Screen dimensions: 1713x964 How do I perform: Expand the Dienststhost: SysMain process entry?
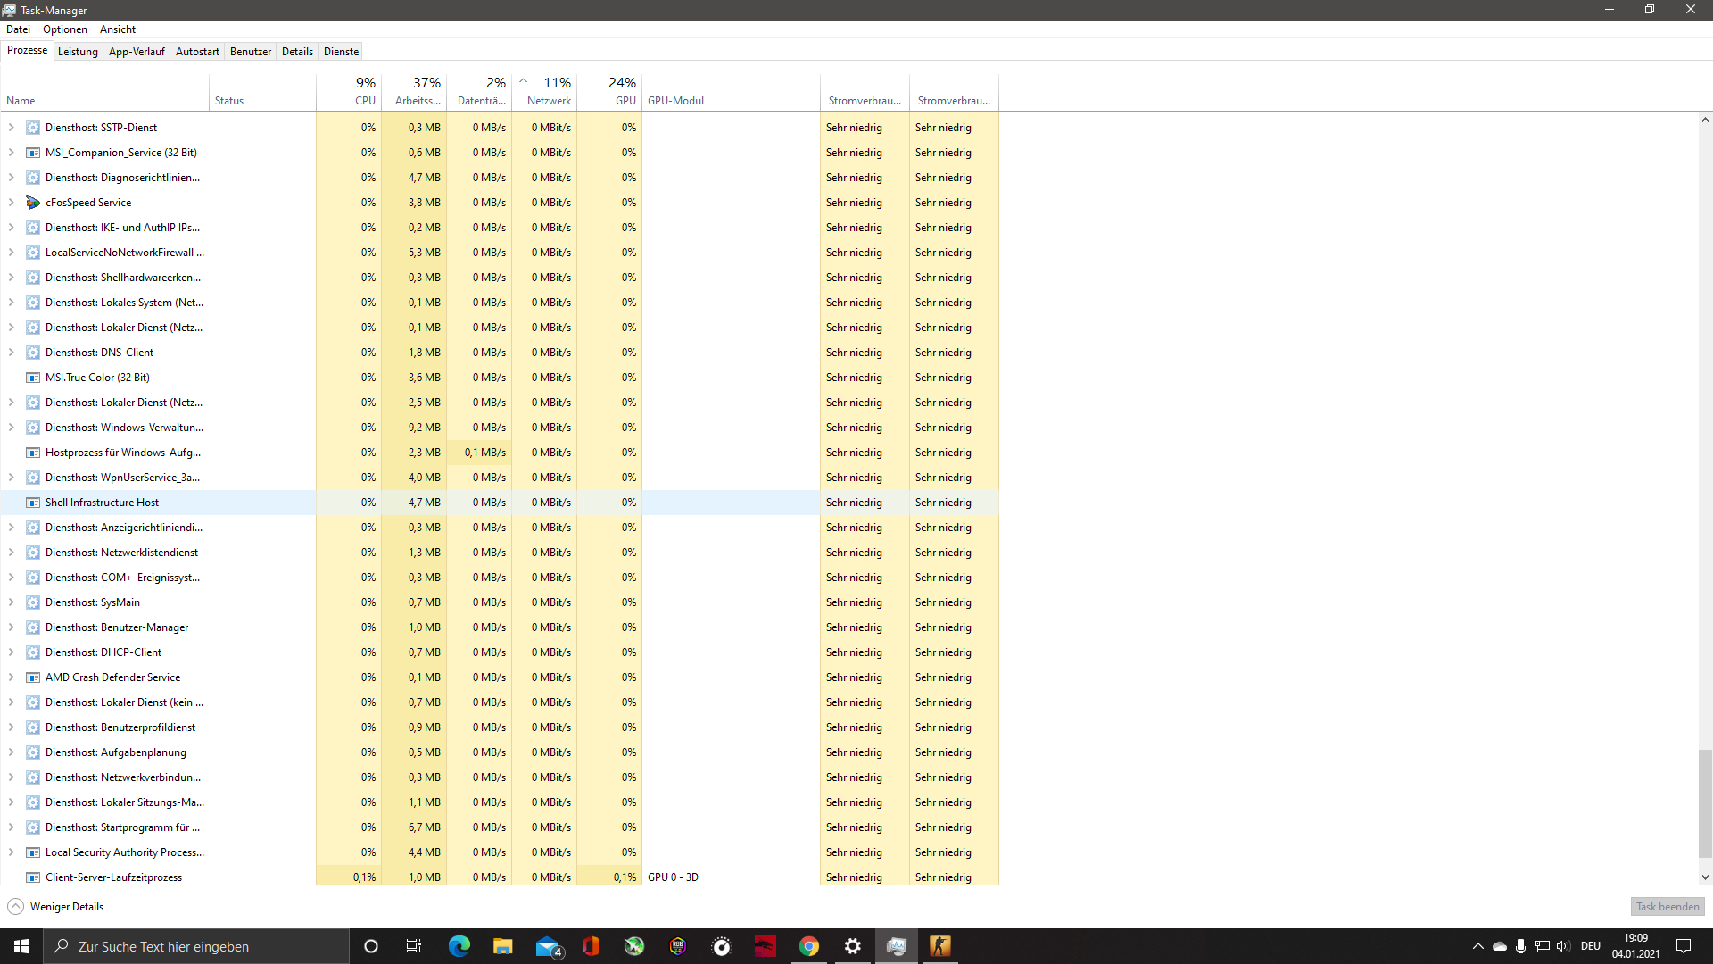tap(11, 602)
